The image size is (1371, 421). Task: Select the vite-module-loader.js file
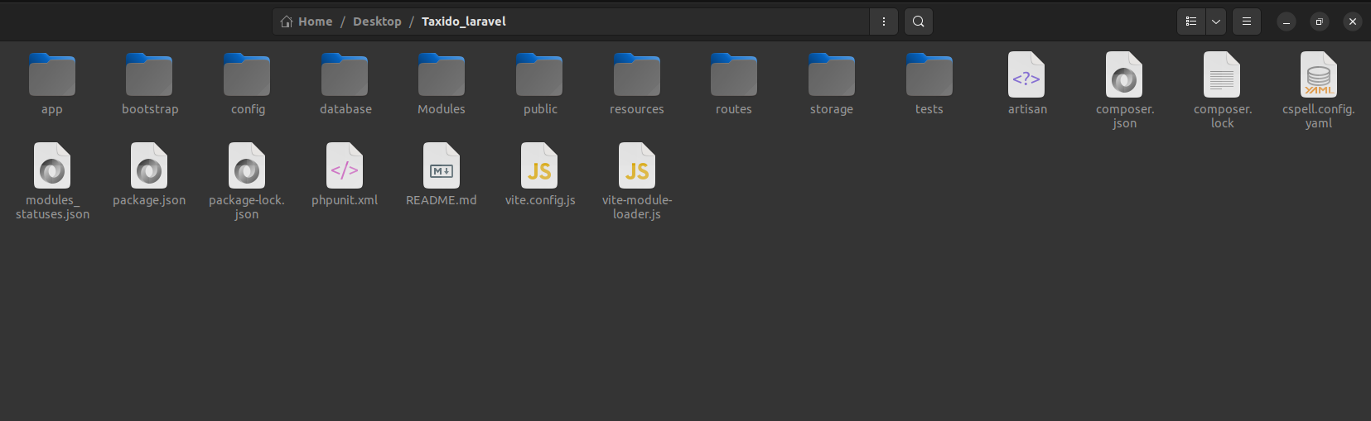coord(637,167)
